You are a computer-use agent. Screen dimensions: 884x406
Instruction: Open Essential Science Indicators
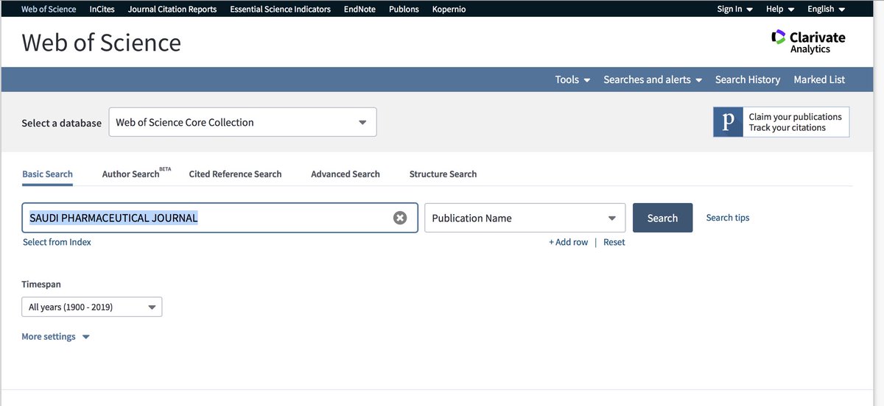[281, 9]
